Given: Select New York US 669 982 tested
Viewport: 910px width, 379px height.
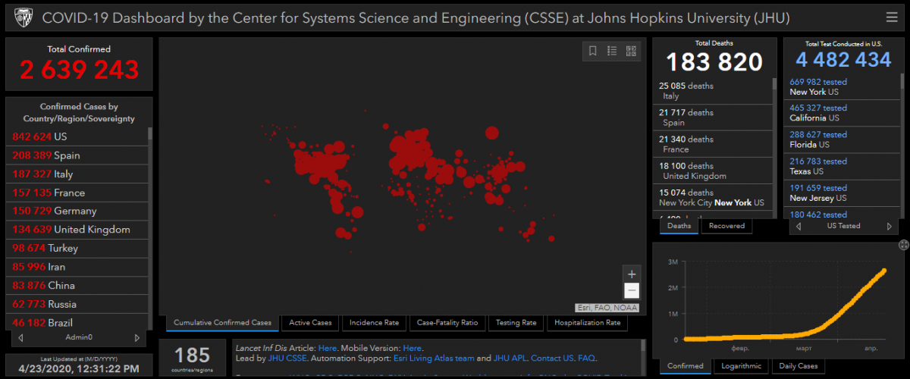Looking at the screenshot, I should pos(842,86).
